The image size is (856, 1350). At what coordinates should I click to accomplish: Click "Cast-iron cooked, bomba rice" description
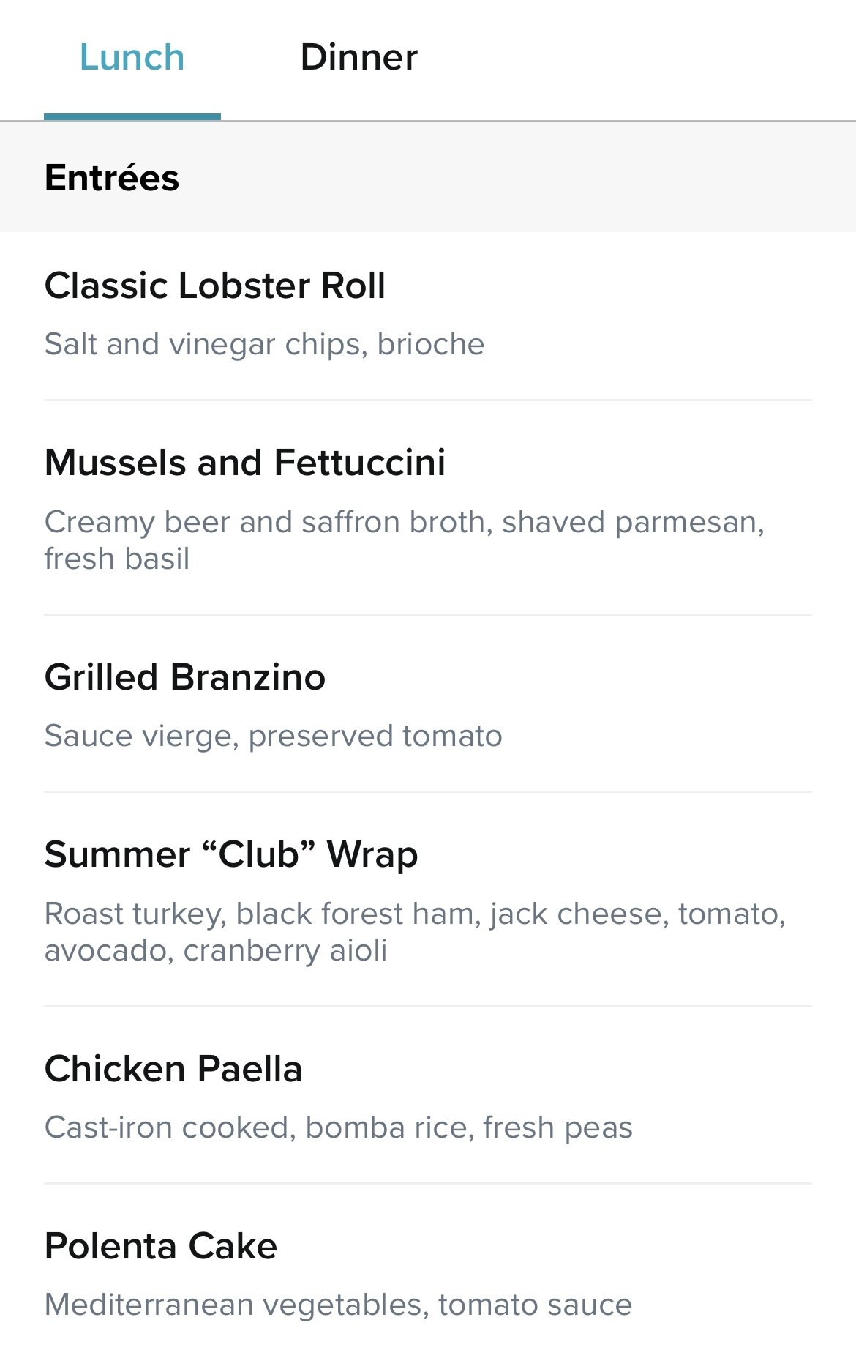pyautogui.click(x=339, y=1127)
